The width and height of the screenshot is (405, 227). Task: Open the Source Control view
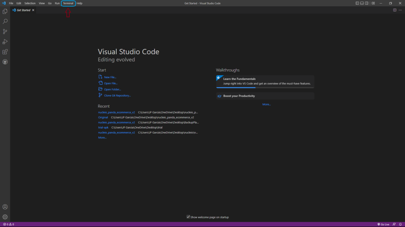tap(5, 32)
